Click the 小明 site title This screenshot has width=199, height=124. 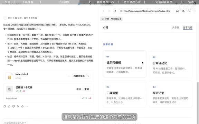coord(105,28)
